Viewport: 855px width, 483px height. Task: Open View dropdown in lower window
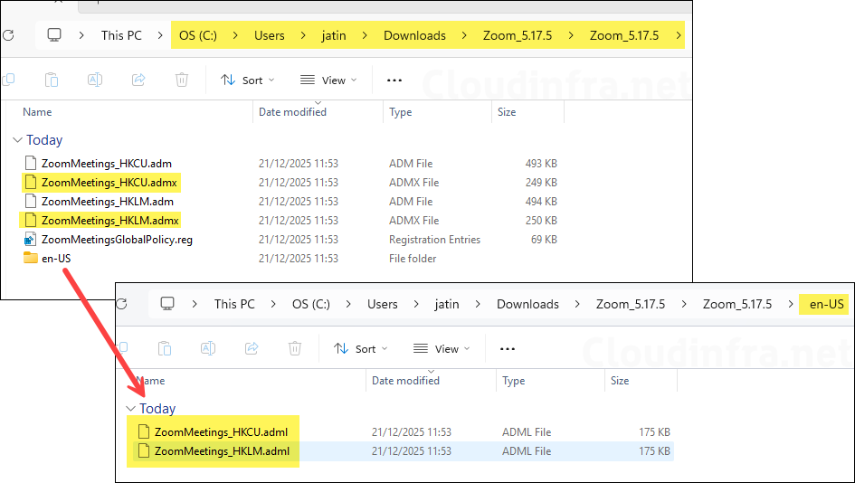[442, 349]
